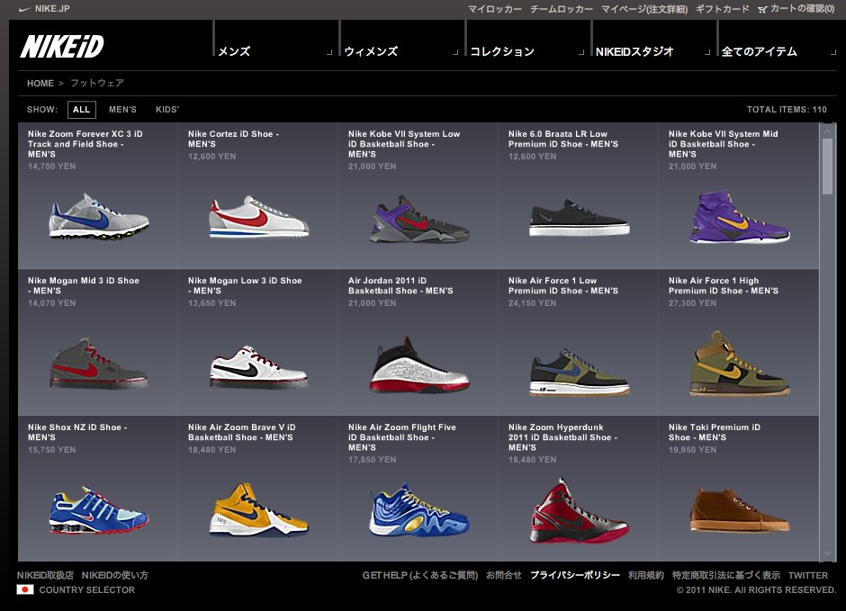Open the Air Zoom Brave V iD shoe image
This screenshot has width=846, height=611.
pos(259,510)
